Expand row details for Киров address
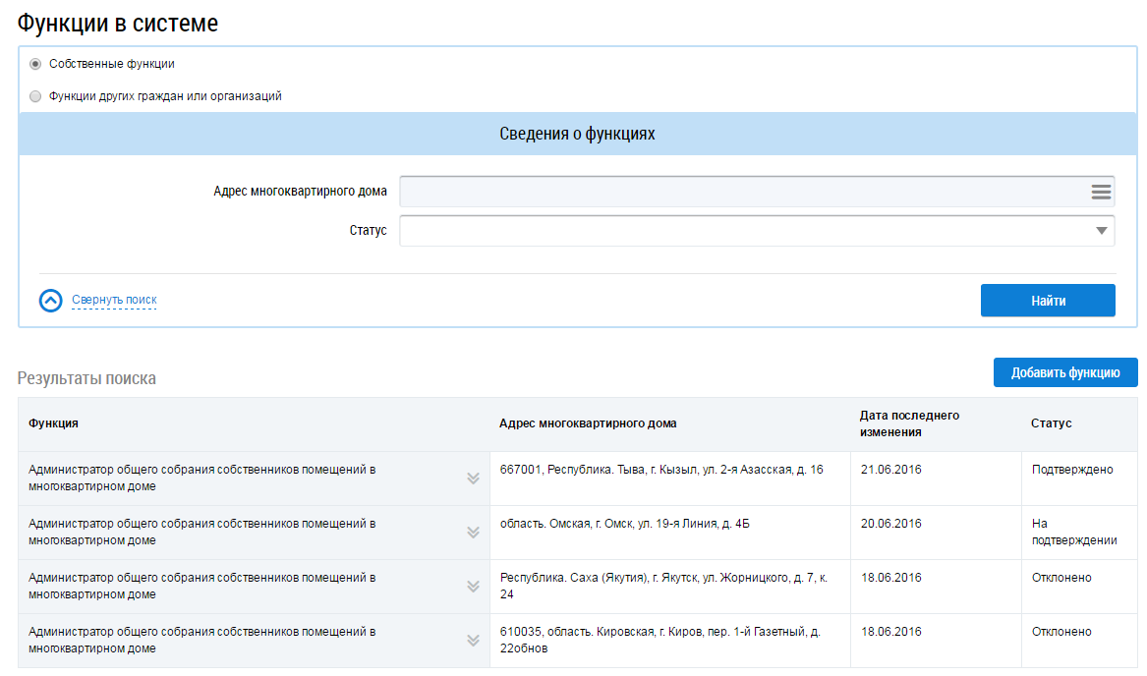The image size is (1147, 676). pos(473,641)
